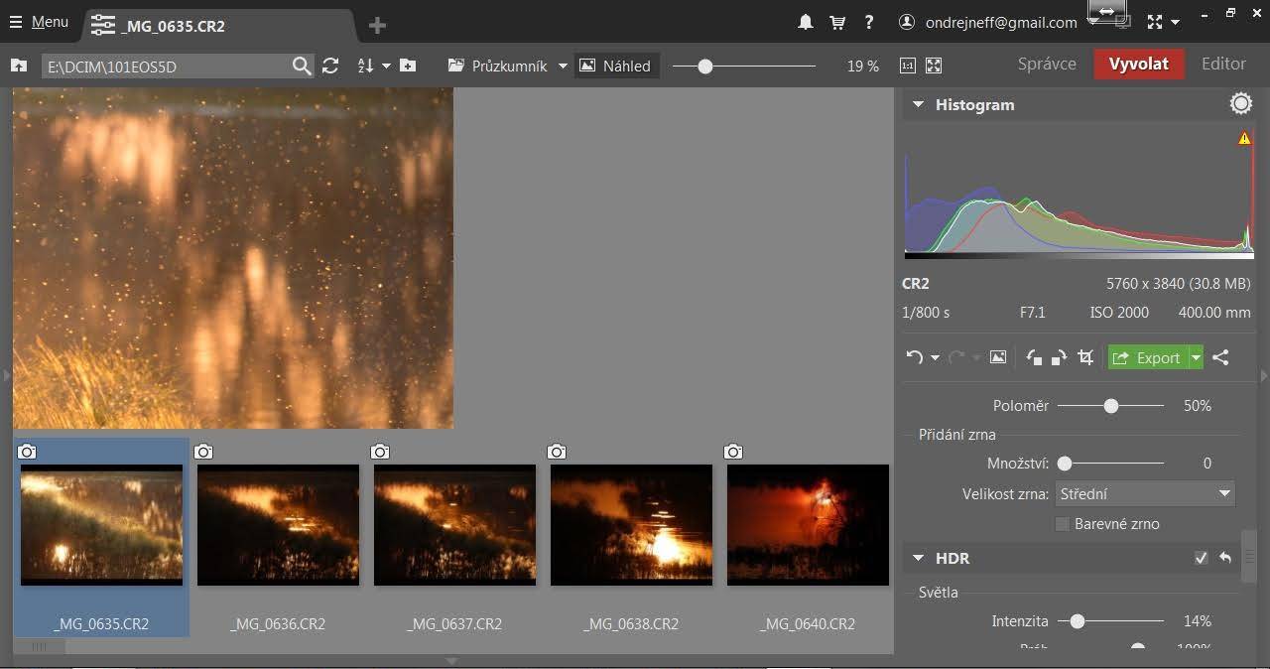Set zoom to 1:1 view
The image size is (1270, 669).
click(x=907, y=66)
